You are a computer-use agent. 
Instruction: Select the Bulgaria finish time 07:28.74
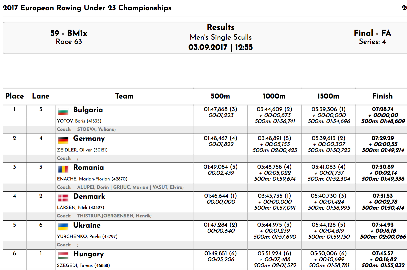pos(382,109)
